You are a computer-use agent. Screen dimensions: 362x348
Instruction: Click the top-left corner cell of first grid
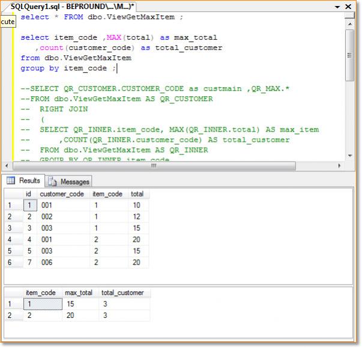click(12, 194)
